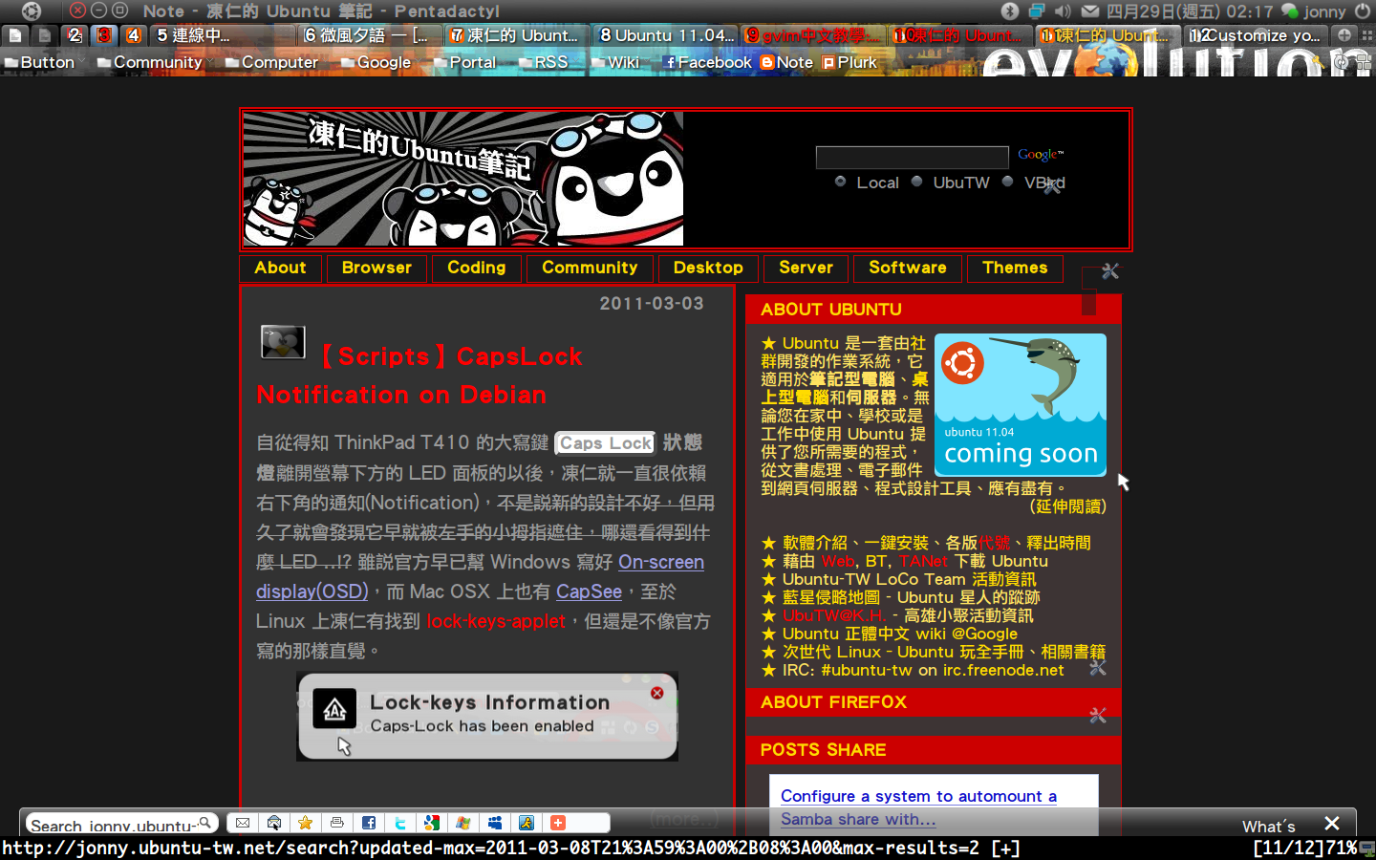Click the wrench edit icon near Themes menu
Image resolution: width=1376 pixels, height=860 pixels.
coord(1109,271)
